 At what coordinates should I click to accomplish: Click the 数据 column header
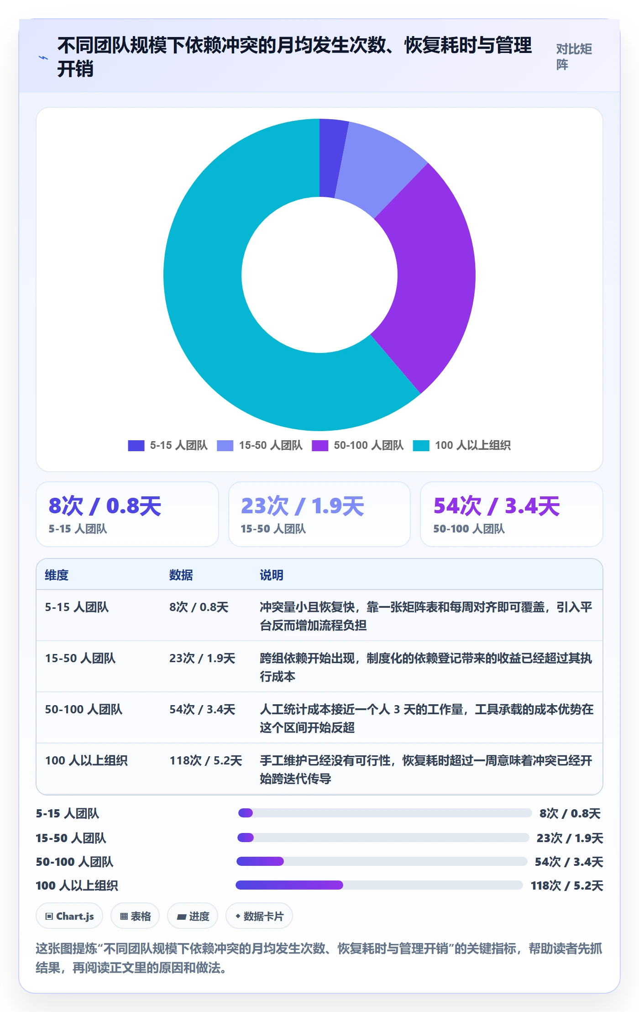point(181,575)
